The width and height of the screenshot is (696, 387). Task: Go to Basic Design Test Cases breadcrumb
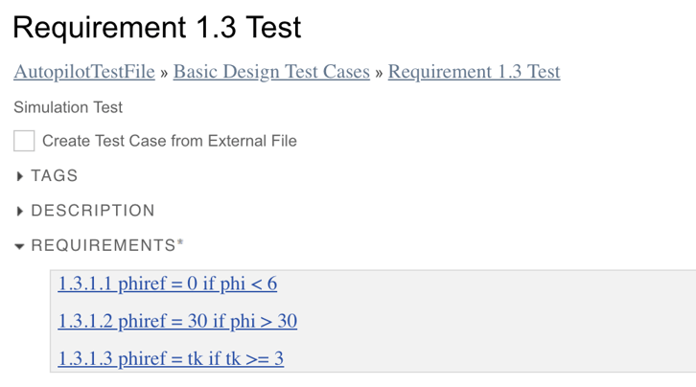(270, 72)
